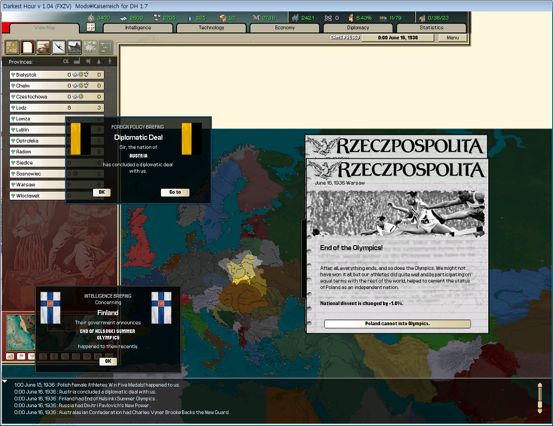553x426 pixels.
Task: Open the Intelligence tab
Action: 138,28
